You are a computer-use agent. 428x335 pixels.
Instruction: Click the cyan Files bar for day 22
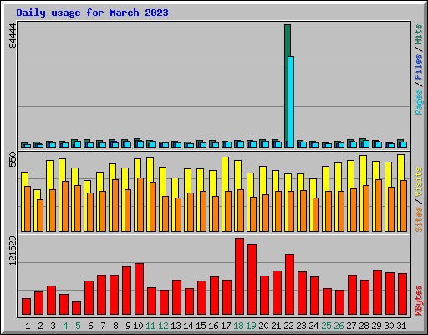(x=291, y=102)
